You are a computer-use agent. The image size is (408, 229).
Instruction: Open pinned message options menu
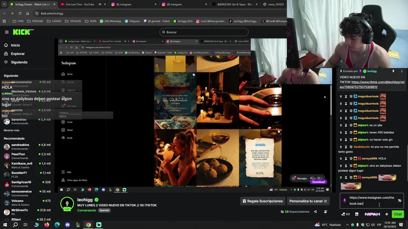402,71
